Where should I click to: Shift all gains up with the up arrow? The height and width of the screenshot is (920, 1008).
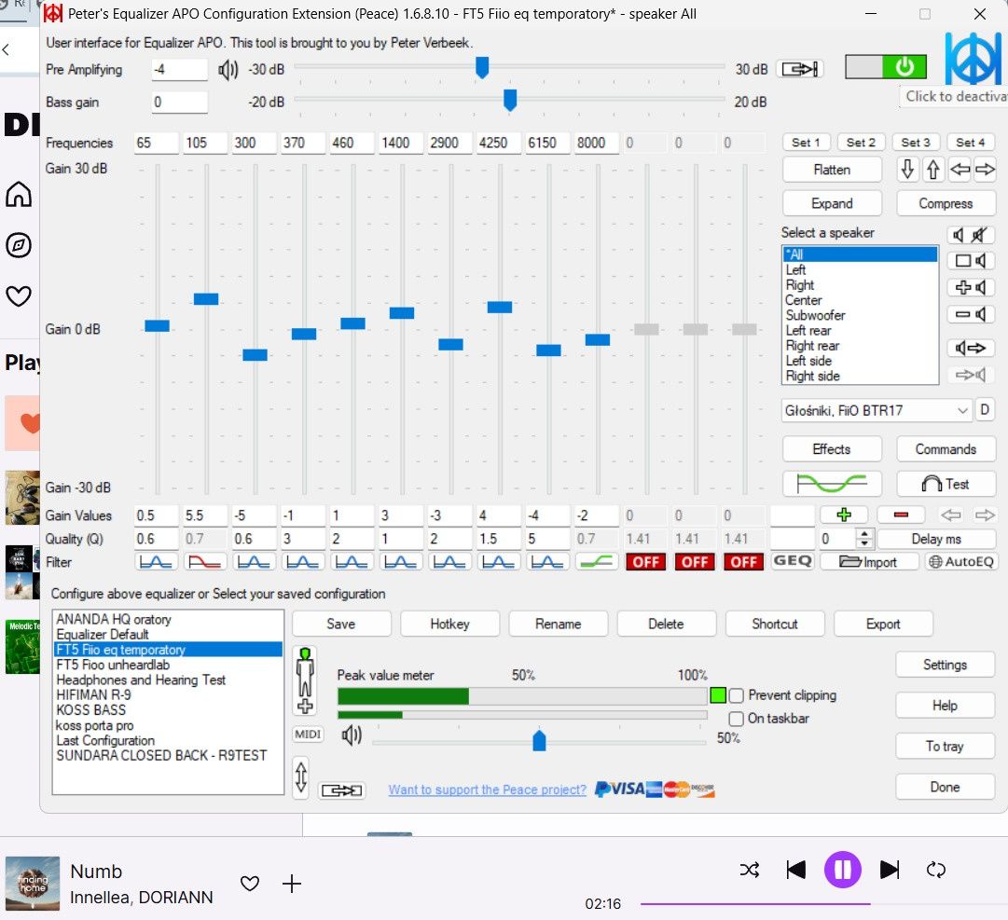[x=932, y=170]
